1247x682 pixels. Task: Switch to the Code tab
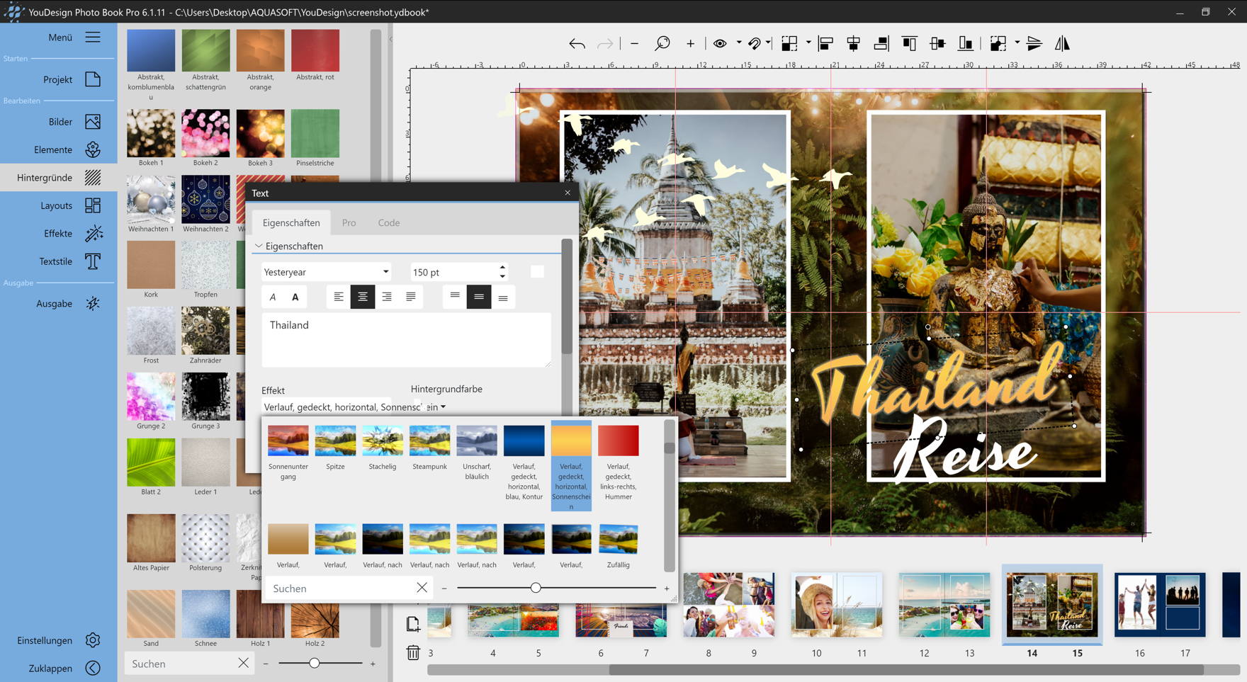coord(388,222)
